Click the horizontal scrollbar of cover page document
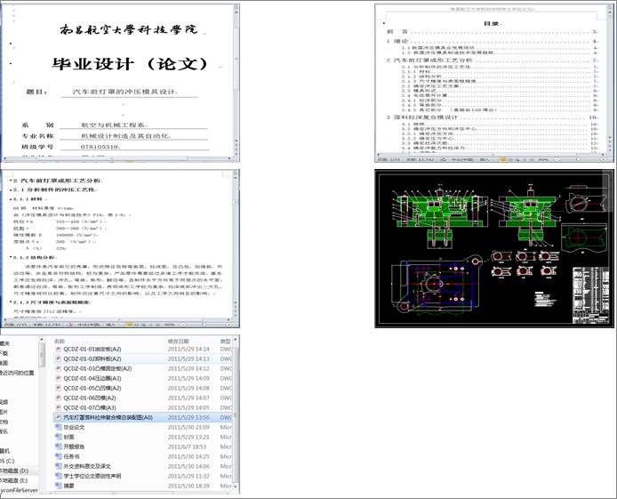Viewport: 617px width, 499px height. (117, 158)
